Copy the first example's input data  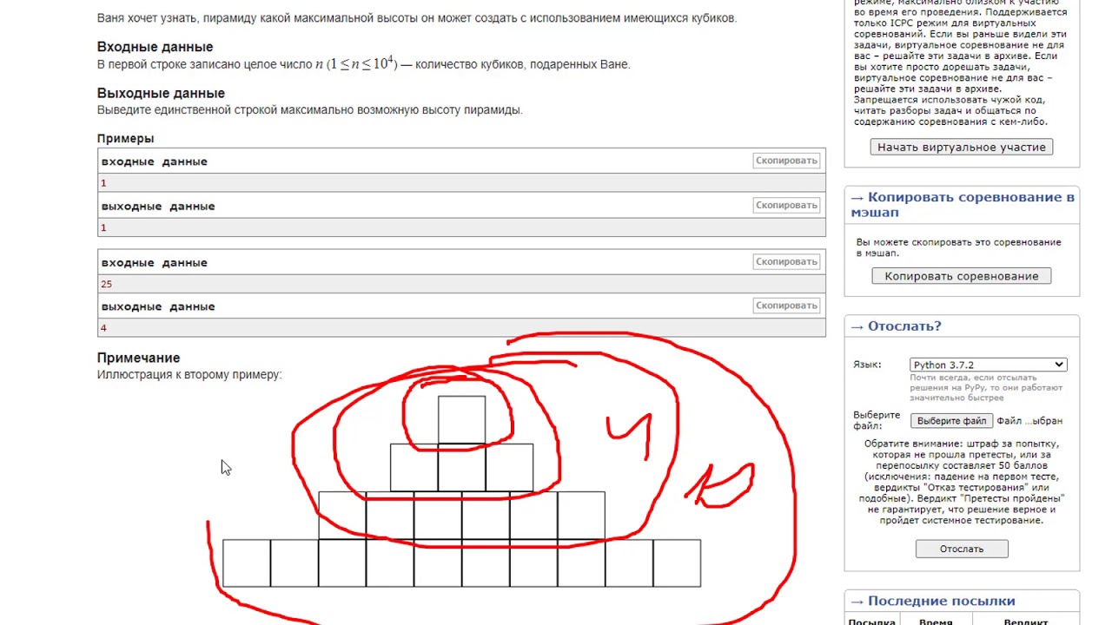tap(786, 161)
